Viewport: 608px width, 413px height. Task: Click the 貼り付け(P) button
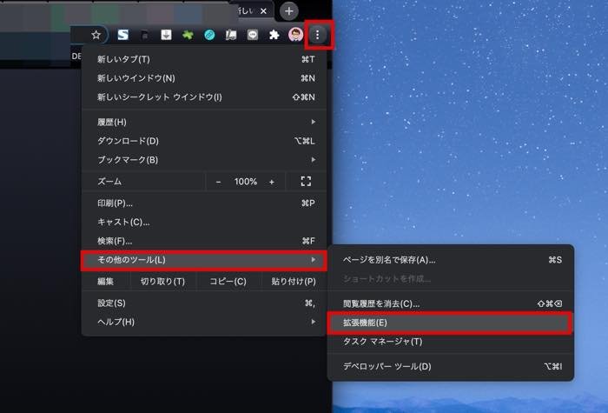click(x=294, y=282)
